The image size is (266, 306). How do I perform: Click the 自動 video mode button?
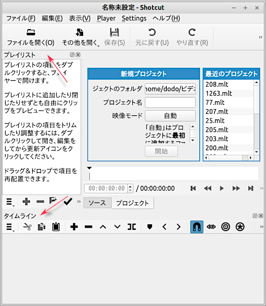(x=170, y=116)
